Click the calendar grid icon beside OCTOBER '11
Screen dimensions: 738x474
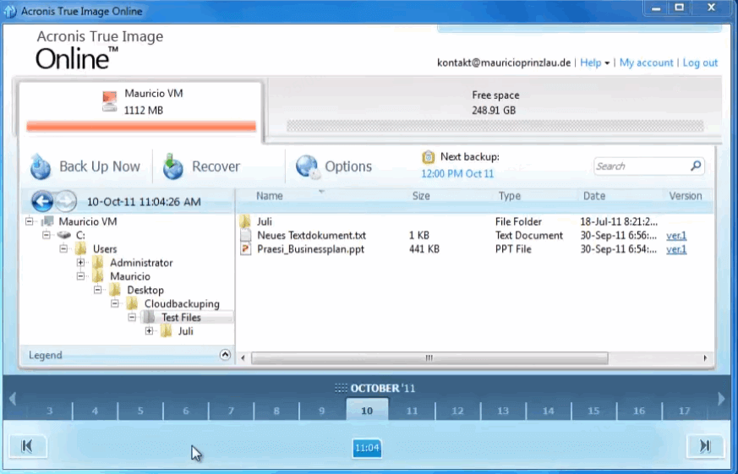[x=341, y=388]
